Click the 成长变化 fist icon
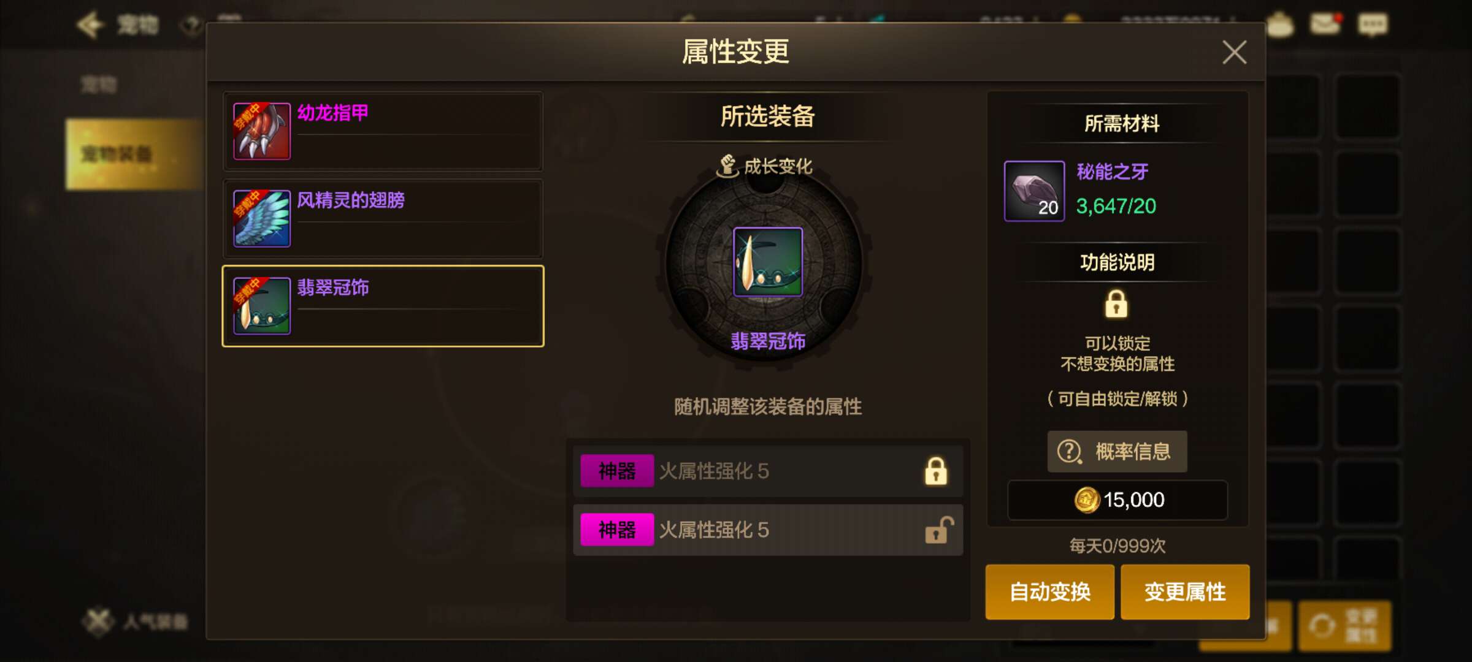 [727, 165]
